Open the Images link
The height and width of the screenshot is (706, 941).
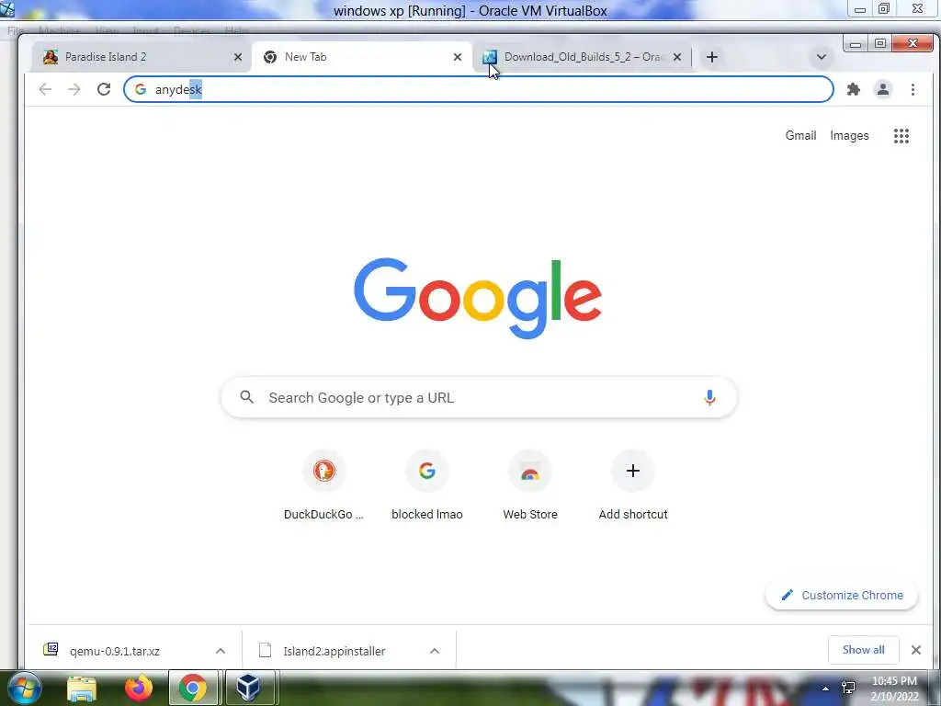(x=849, y=136)
